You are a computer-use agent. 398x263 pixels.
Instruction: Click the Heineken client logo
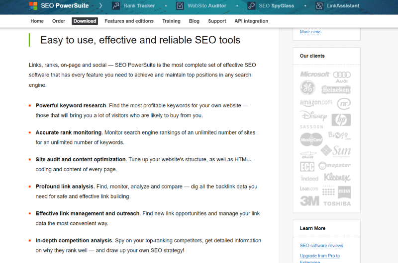(336, 90)
